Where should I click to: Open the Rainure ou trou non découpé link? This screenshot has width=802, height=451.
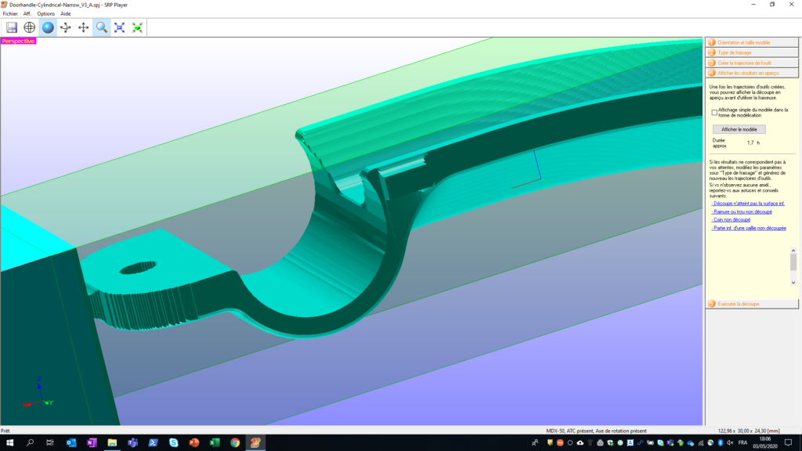(742, 211)
